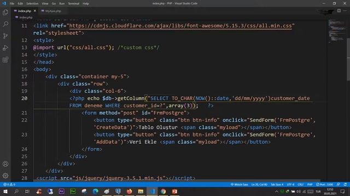Click the TUR input language indicator
Viewport: 350px width, 196px height.
(318, 191)
